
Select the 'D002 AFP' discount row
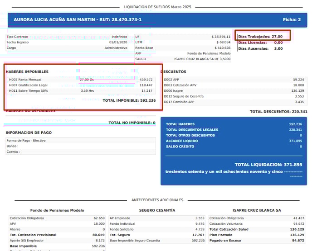[235, 80]
